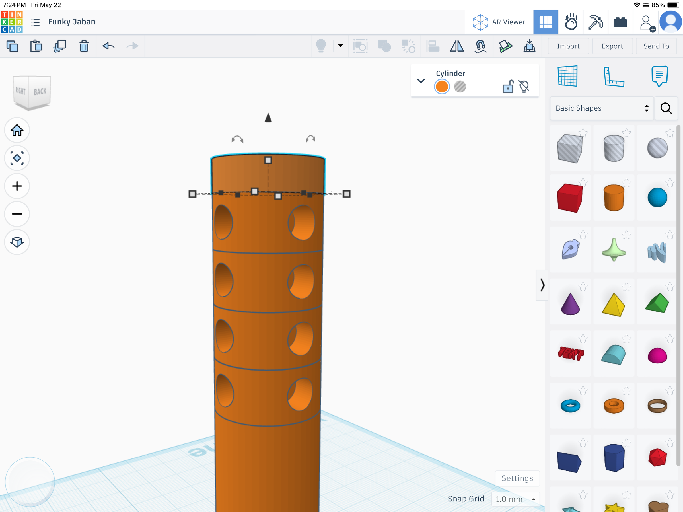This screenshot has width=683, height=512.
Task: Click the Workplane pencil tool in the toolbar
Action: pyautogui.click(x=505, y=46)
